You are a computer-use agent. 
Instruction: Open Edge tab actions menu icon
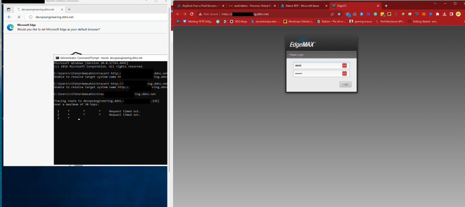coord(9,10)
